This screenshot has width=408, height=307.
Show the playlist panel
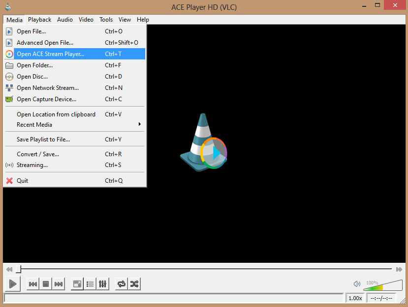pos(90,284)
